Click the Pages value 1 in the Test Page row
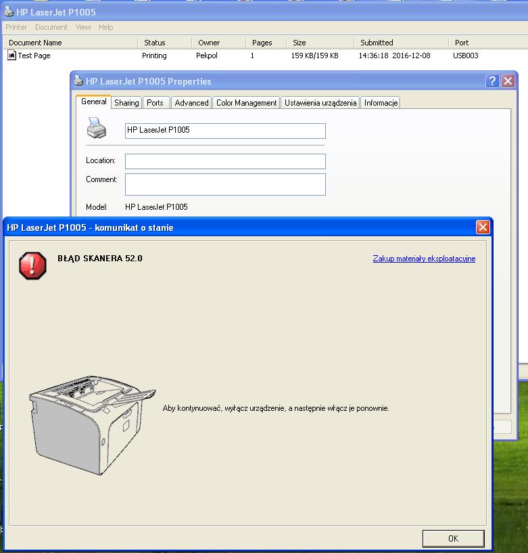528x553 pixels. tap(252, 56)
